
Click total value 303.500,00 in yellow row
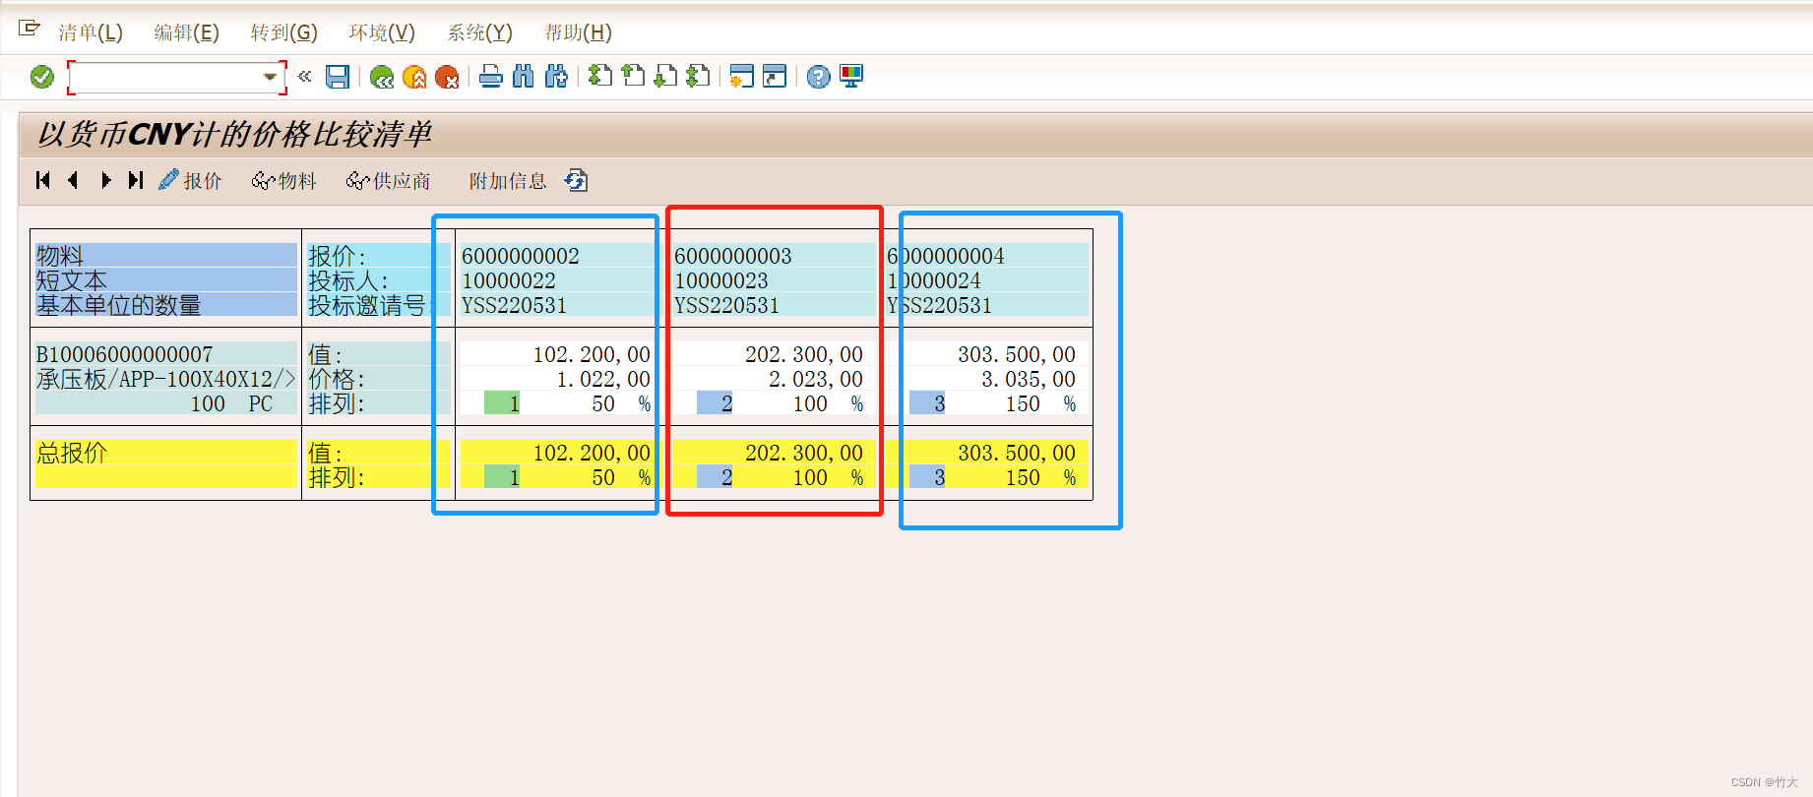(x=1017, y=453)
